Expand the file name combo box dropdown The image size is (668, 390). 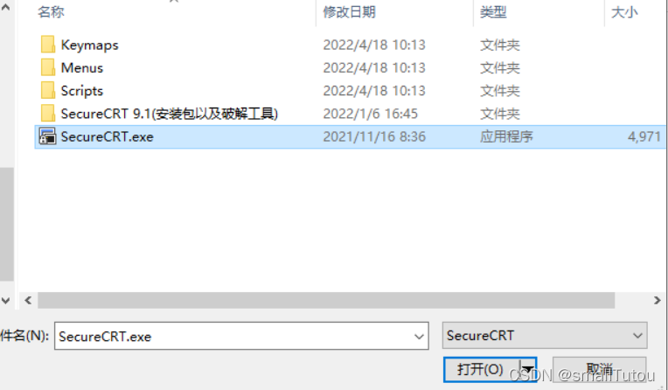click(x=419, y=337)
